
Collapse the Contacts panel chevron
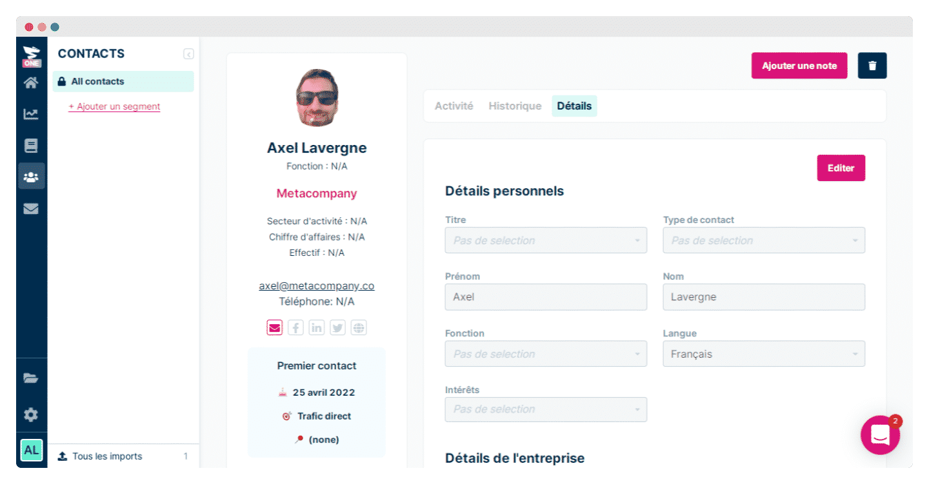188,54
